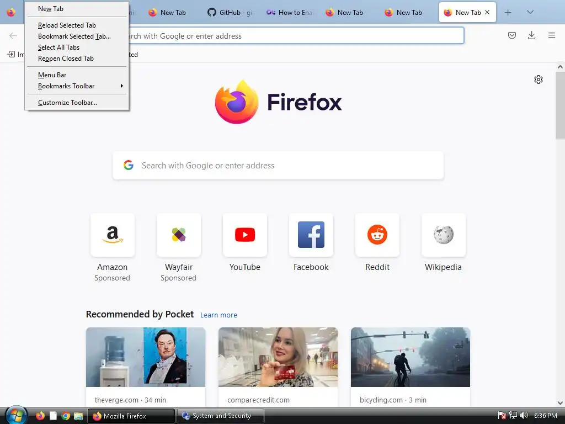Open the Wayfair shortcut tile
Screen dimensions: 565x424
179,235
